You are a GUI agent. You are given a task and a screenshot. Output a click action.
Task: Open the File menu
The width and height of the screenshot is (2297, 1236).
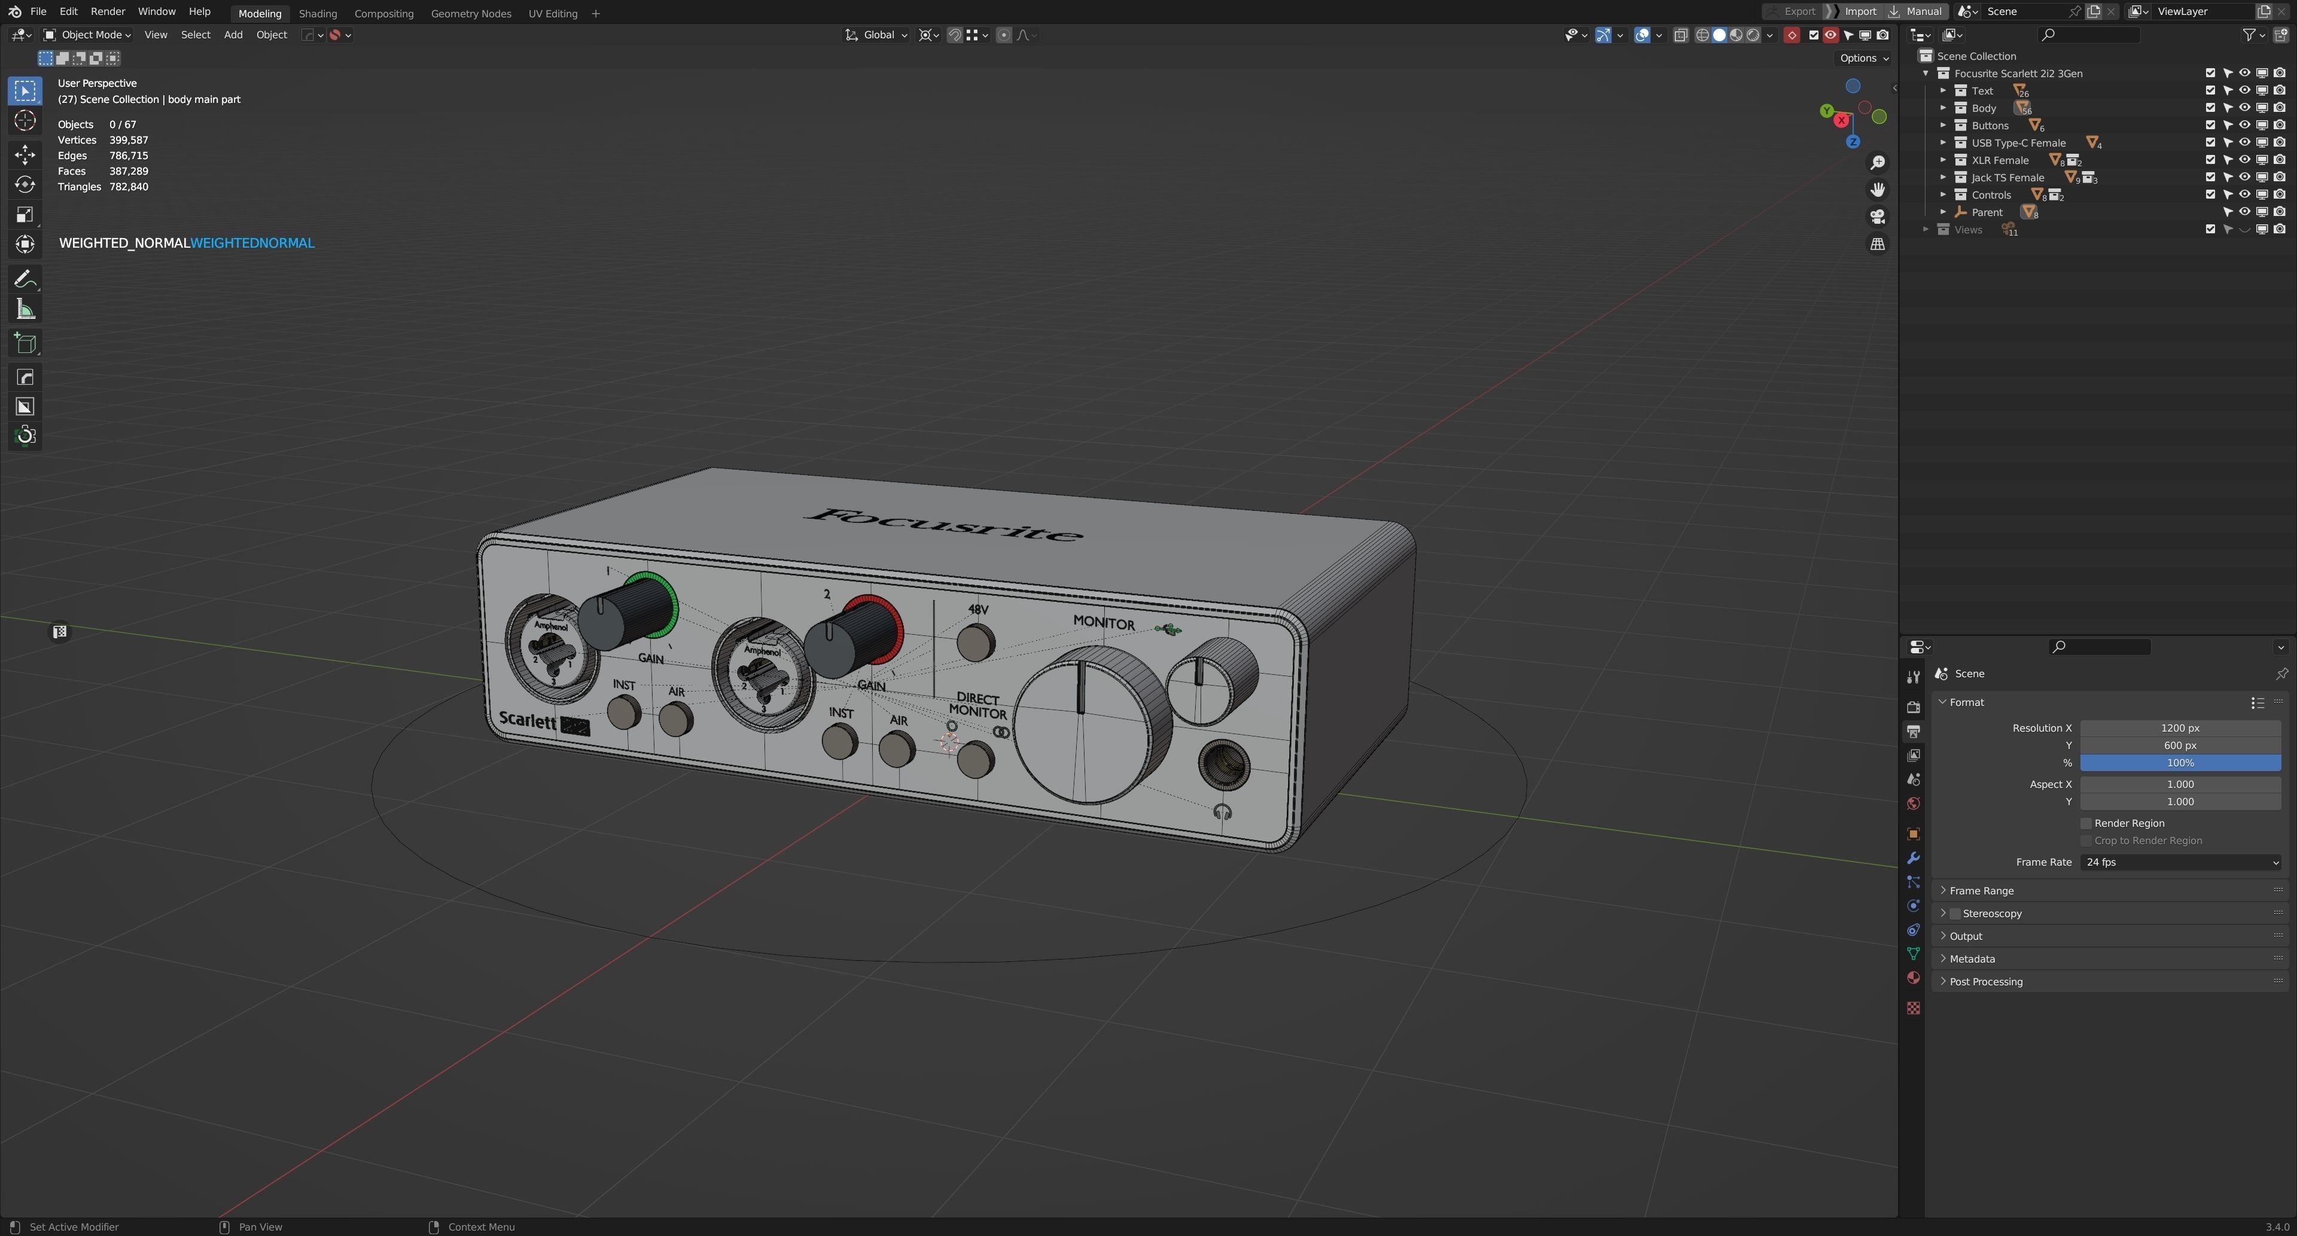(38, 11)
